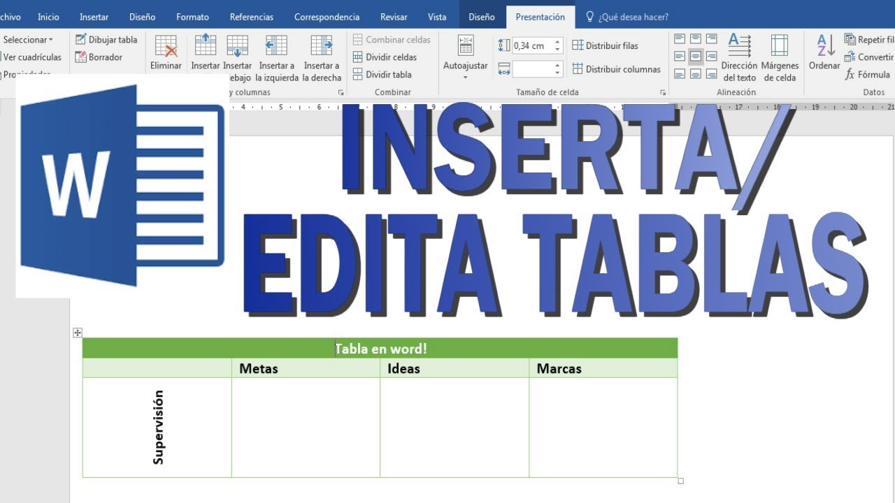The height and width of the screenshot is (503, 895).
Task: Click Dividir tabla command
Action: [x=382, y=75]
